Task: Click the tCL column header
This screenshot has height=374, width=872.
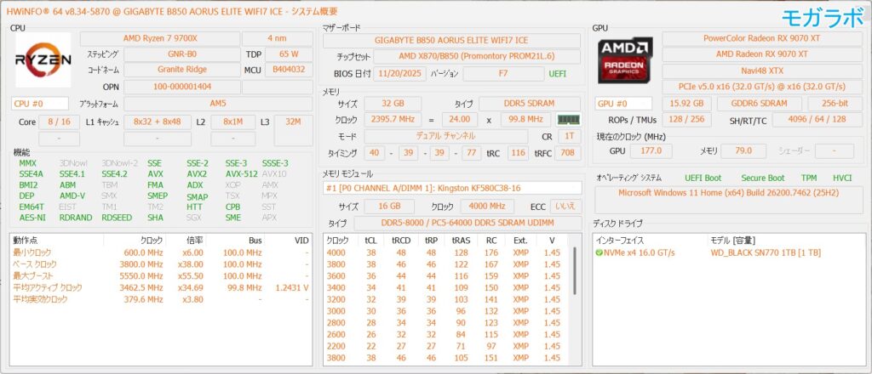Action: pos(370,241)
